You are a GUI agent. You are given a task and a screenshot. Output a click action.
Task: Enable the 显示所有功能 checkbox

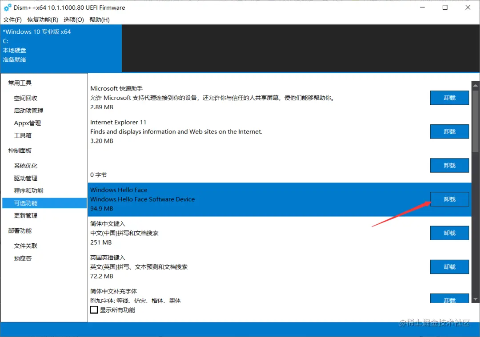(x=94, y=310)
